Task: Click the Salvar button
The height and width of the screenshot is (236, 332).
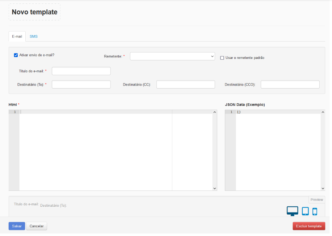Action: [x=17, y=226]
